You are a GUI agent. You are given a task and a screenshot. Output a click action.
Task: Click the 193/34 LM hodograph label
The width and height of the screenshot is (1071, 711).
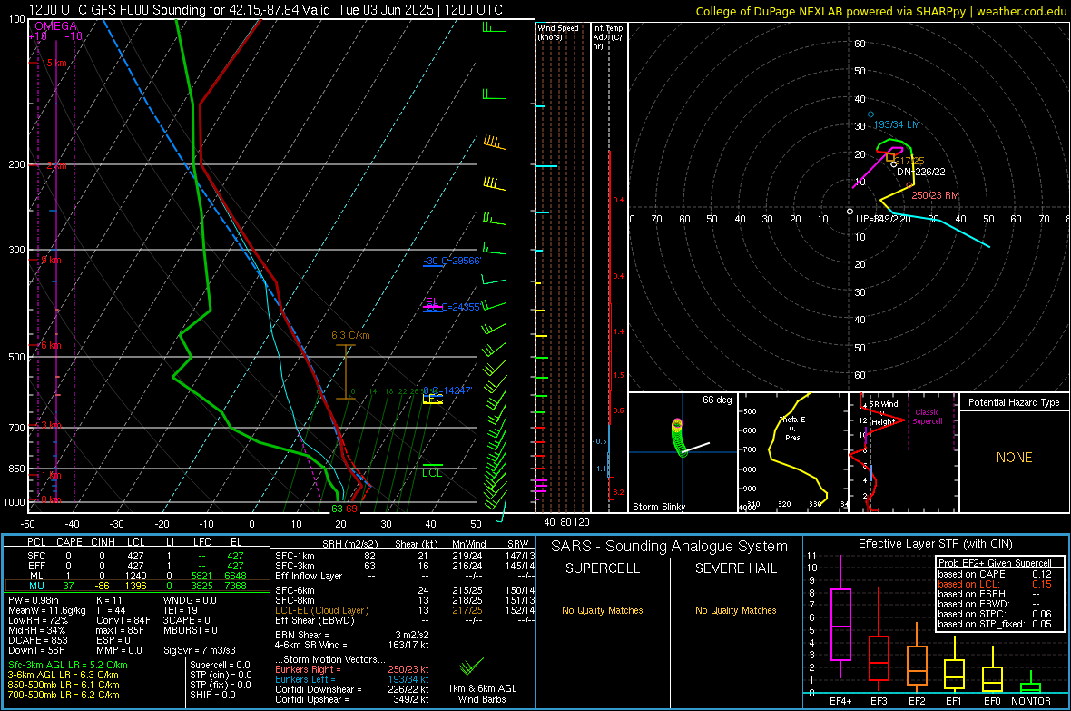click(x=897, y=124)
